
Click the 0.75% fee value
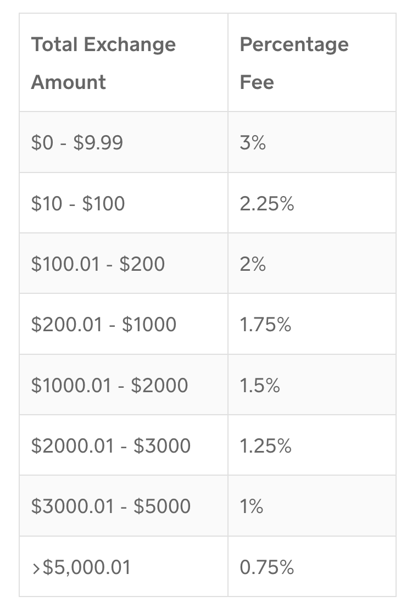[x=267, y=567]
